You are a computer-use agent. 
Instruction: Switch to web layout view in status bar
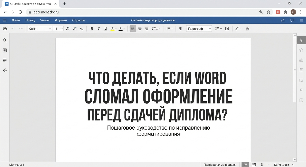pos(254,165)
